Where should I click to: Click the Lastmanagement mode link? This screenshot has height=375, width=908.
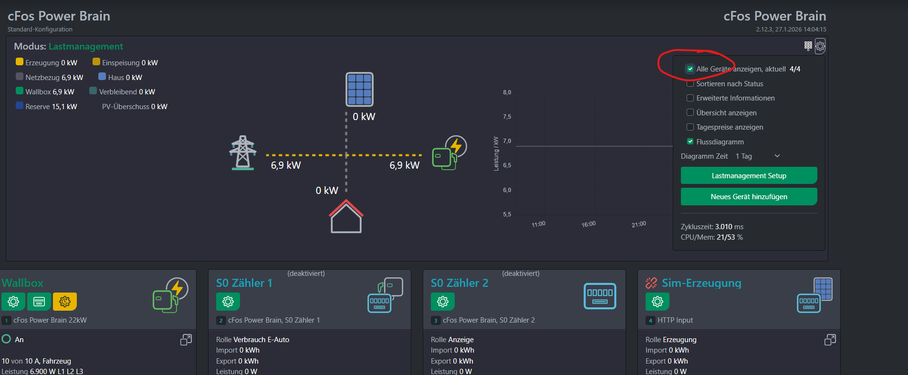(x=86, y=47)
